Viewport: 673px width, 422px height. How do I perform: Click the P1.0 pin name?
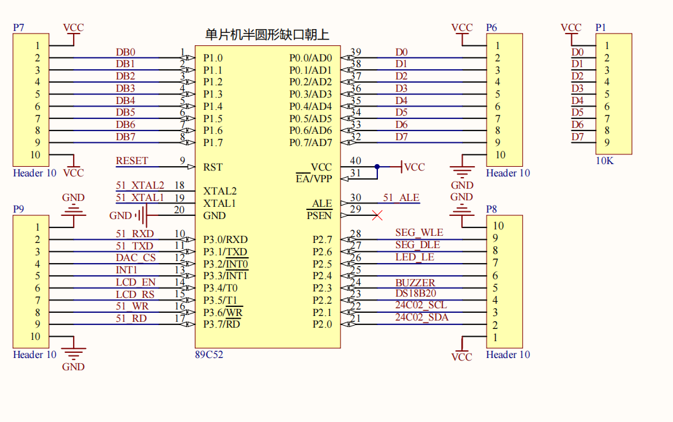click(x=213, y=58)
